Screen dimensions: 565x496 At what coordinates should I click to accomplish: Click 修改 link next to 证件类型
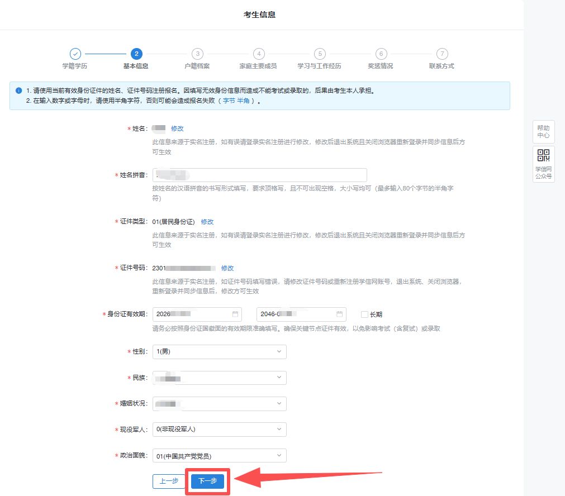point(207,222)
